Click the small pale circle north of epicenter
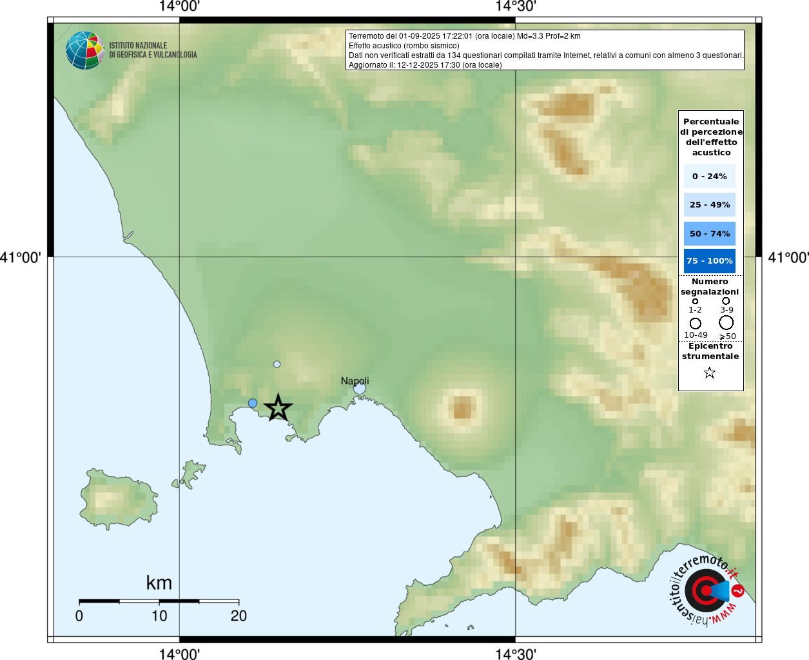 coord(277,364)
